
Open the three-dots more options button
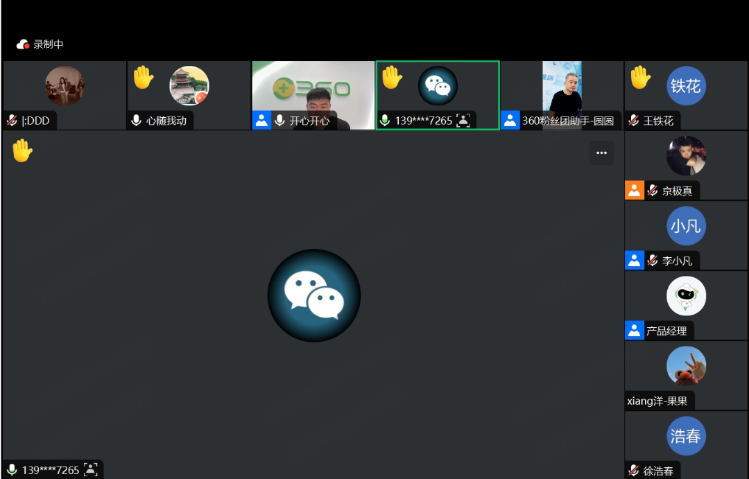click(601, 153)
